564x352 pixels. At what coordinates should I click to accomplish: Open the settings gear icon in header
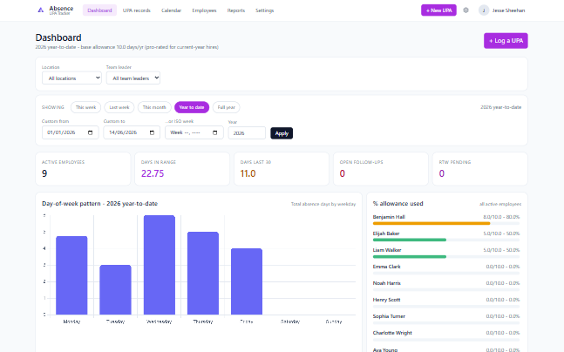click(x=465, y=10)
